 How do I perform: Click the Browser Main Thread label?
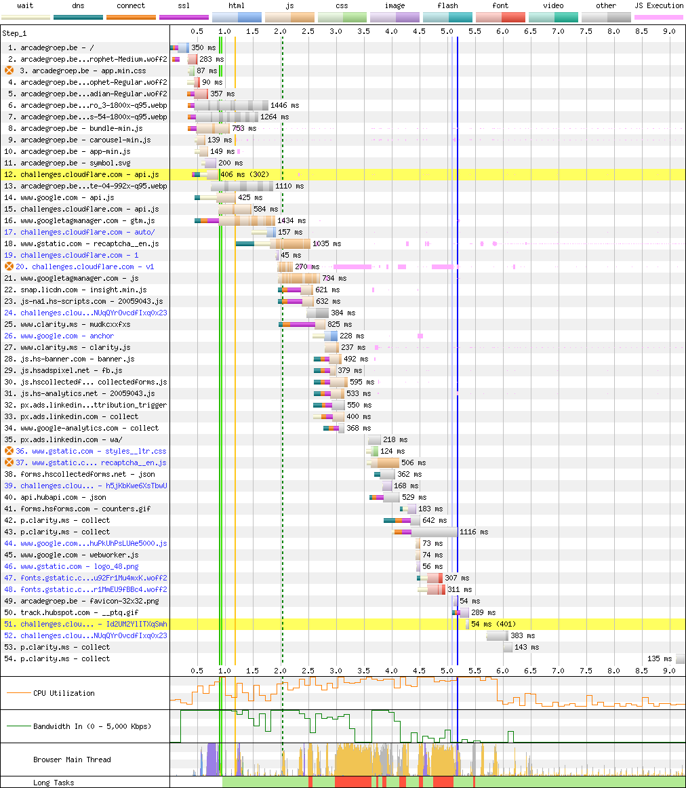point(72,760)
